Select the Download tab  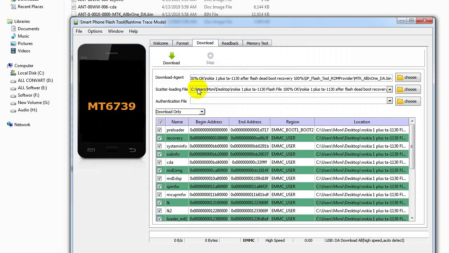[x=205, y=43]
